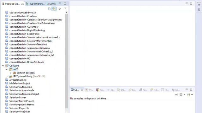Select SeleniumAutomationProject project
The image size is (202, 113).
(x=24, y=94)
